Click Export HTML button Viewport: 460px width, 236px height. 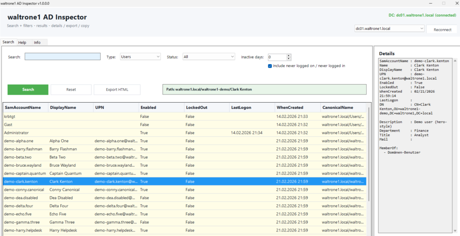click(x=117, y=90)
